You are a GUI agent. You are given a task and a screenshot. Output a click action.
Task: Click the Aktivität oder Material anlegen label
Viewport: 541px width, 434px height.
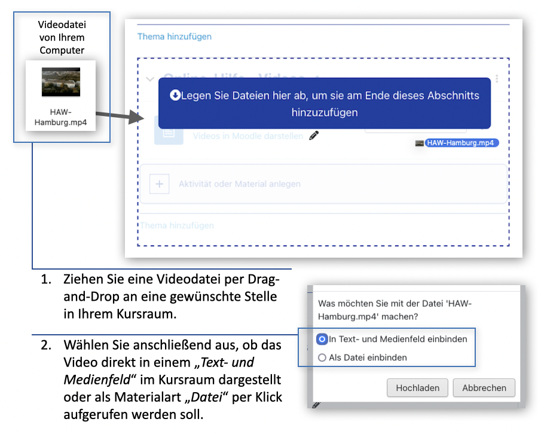pos(239,184)
